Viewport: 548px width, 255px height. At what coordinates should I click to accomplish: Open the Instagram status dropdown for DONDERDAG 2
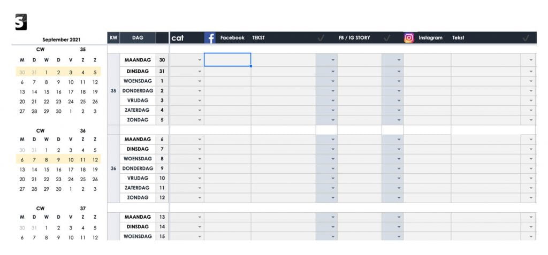tap(531, 91)
